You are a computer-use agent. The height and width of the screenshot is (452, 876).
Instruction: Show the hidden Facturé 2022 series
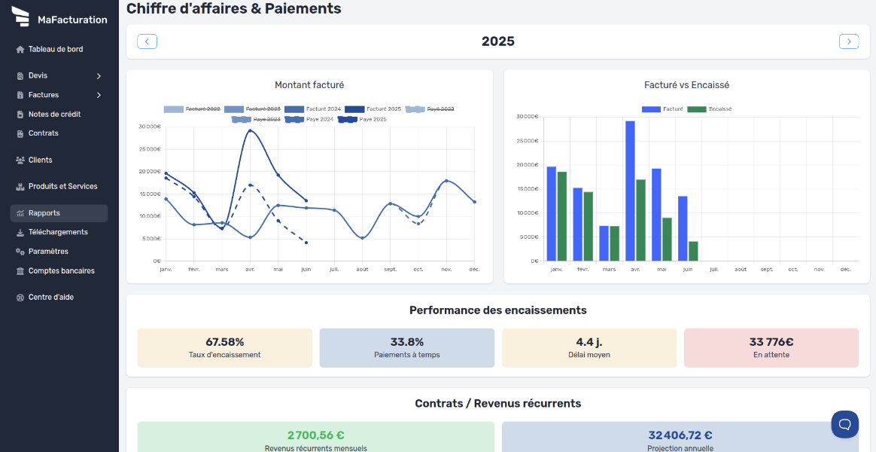pyautogui.click(x=192, y=109)
